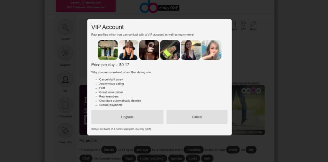Open the Chat/Alerts sidebar icon

pos(65,105)
